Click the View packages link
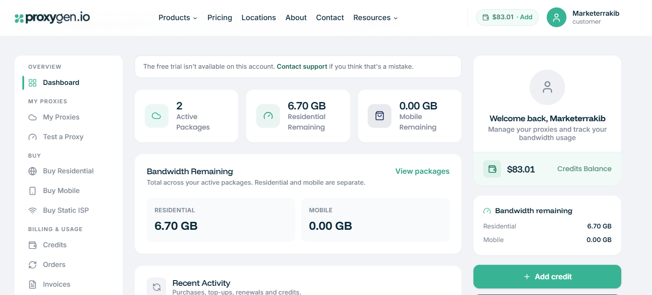The width and height of the screenshot is (652, 295). coord(422,171)
